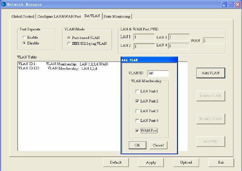This screenshot has height=171, width=242.
Task: Check the LAN Port 1 checkbox
Action: (x=137, y=92)
